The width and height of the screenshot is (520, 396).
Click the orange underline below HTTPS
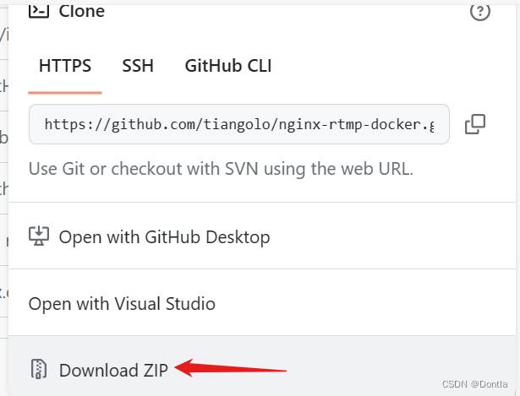65,93
